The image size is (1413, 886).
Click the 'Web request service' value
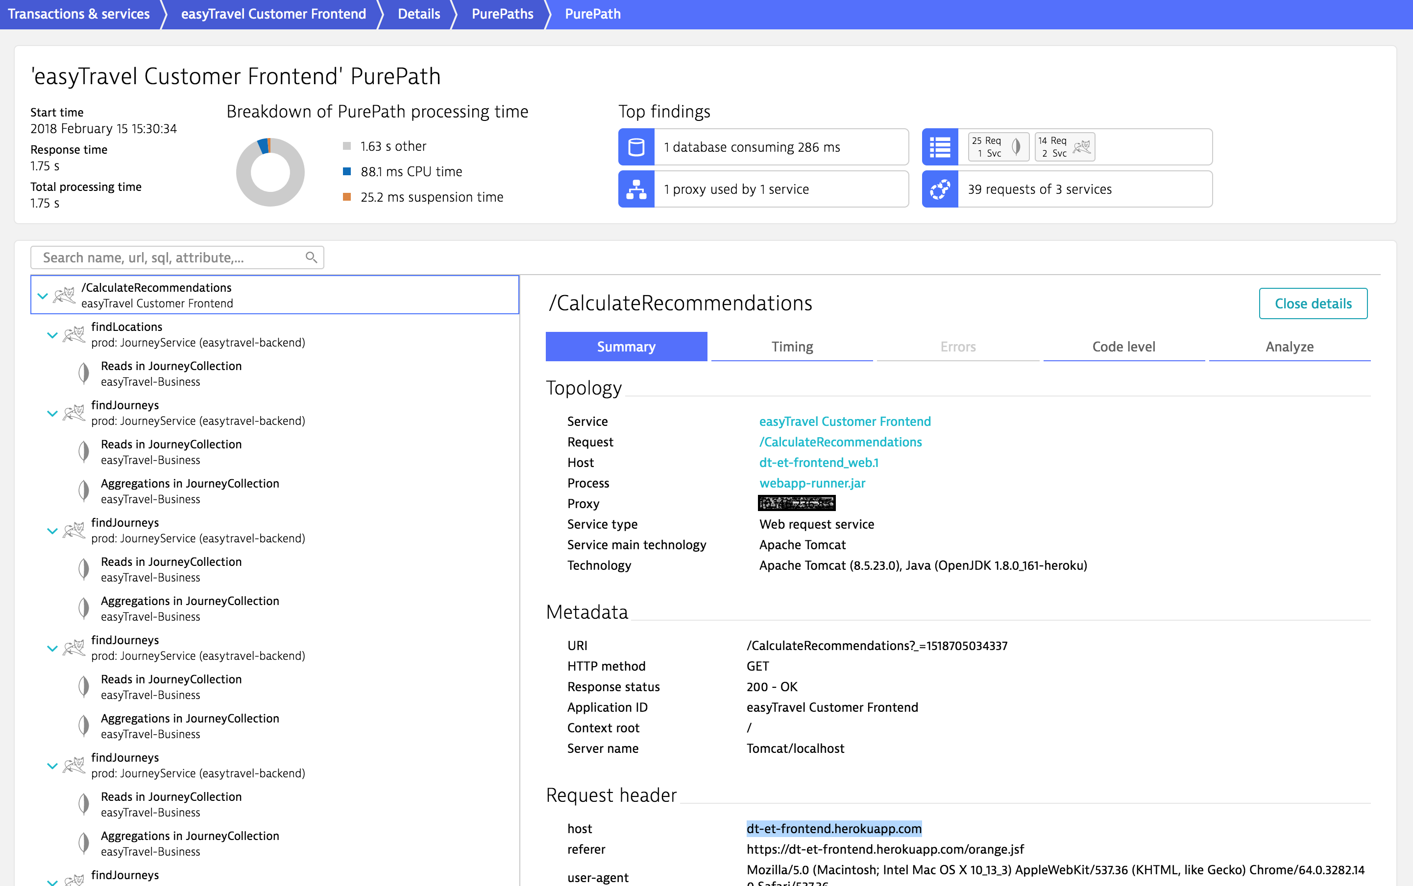816,524
